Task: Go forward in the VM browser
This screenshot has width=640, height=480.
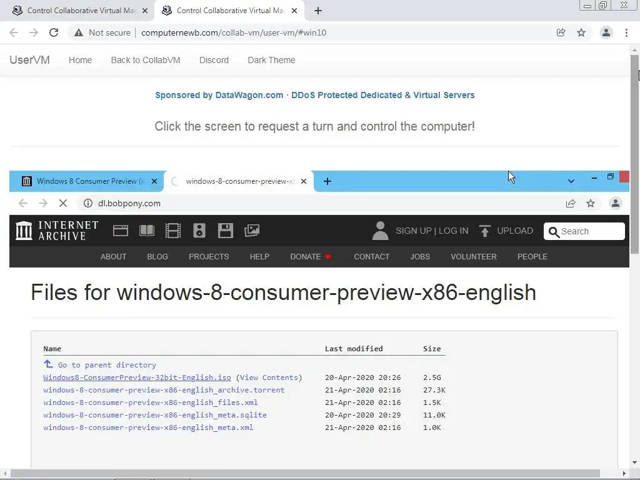Action: [43, 203]
